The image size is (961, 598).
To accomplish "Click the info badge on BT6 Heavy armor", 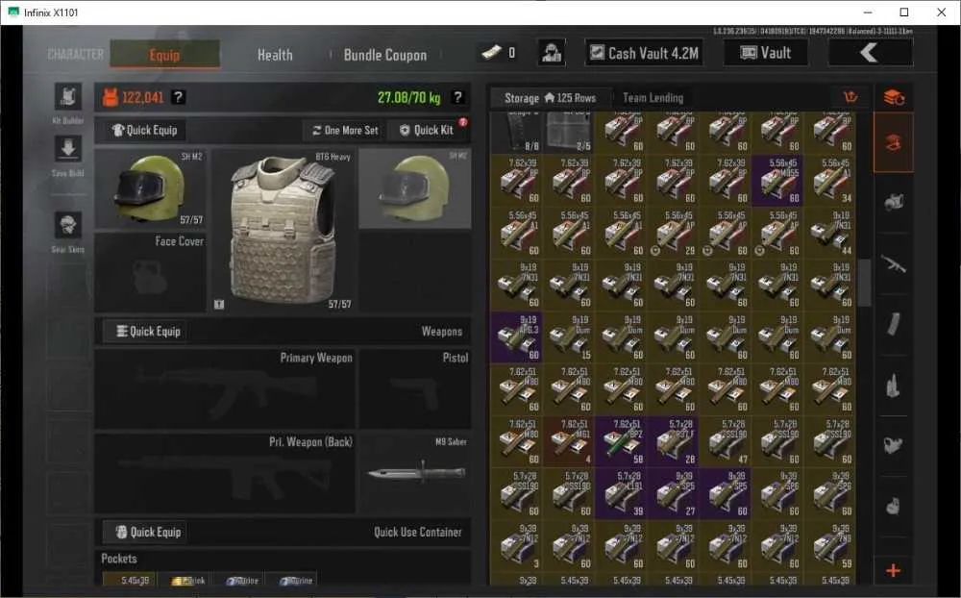I will point(219,304).
